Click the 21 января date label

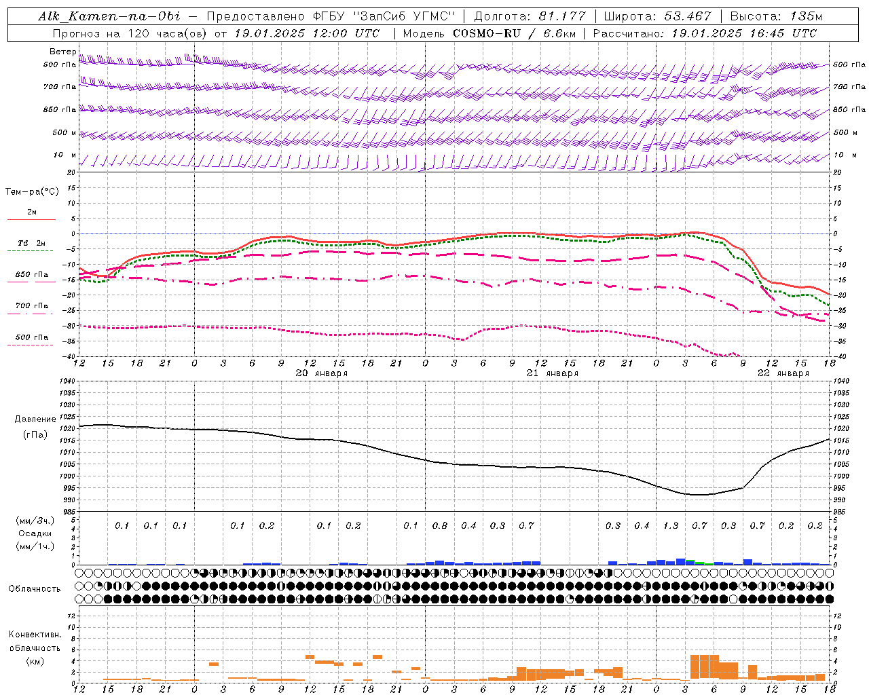[553, 373]
